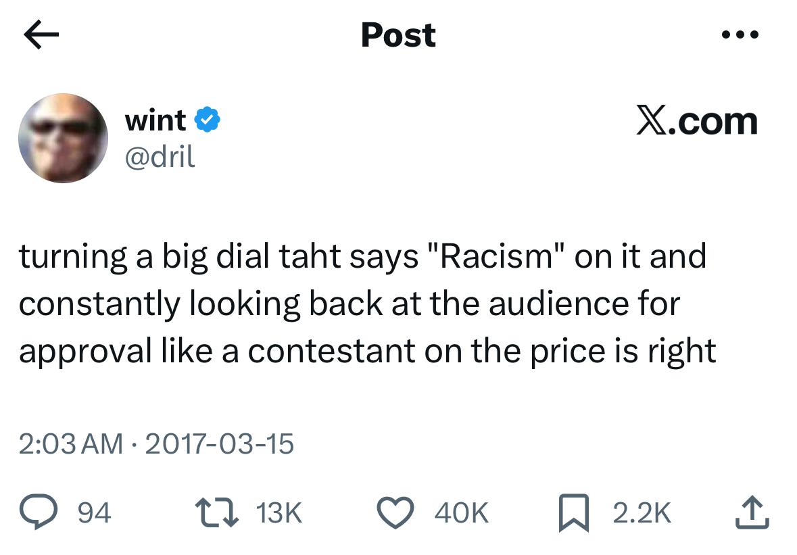This screenshot has width=797, height=555.
Task: Open the three-dot more options menu
Action: [x=740, y=34]
